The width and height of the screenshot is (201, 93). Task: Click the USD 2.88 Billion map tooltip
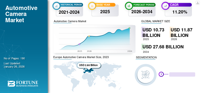coord(89,65)
